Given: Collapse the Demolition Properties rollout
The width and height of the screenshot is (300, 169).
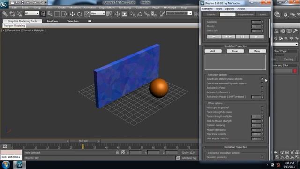Looking at the screenshot, I should (x=235, y=147).
